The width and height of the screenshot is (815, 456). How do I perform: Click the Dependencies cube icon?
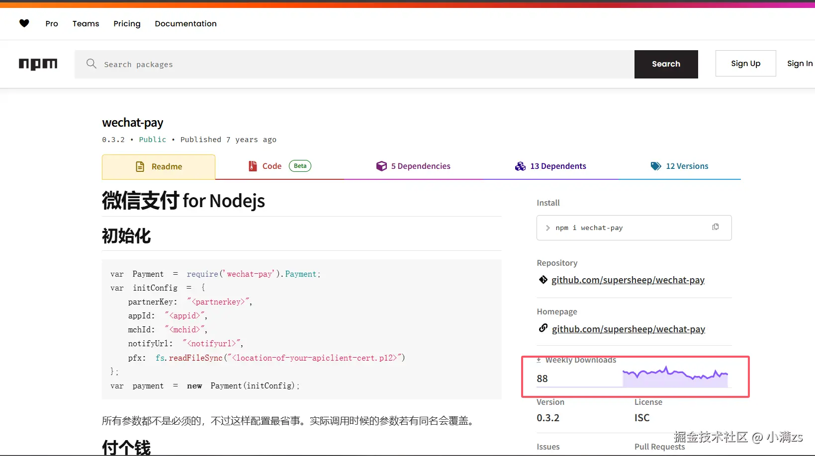[x=381, y=166]
